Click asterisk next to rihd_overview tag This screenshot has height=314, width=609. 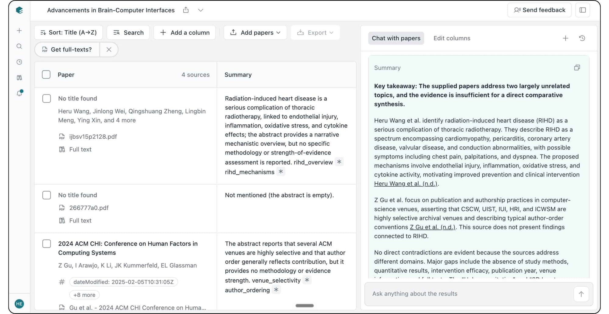(x=339, y=162)
